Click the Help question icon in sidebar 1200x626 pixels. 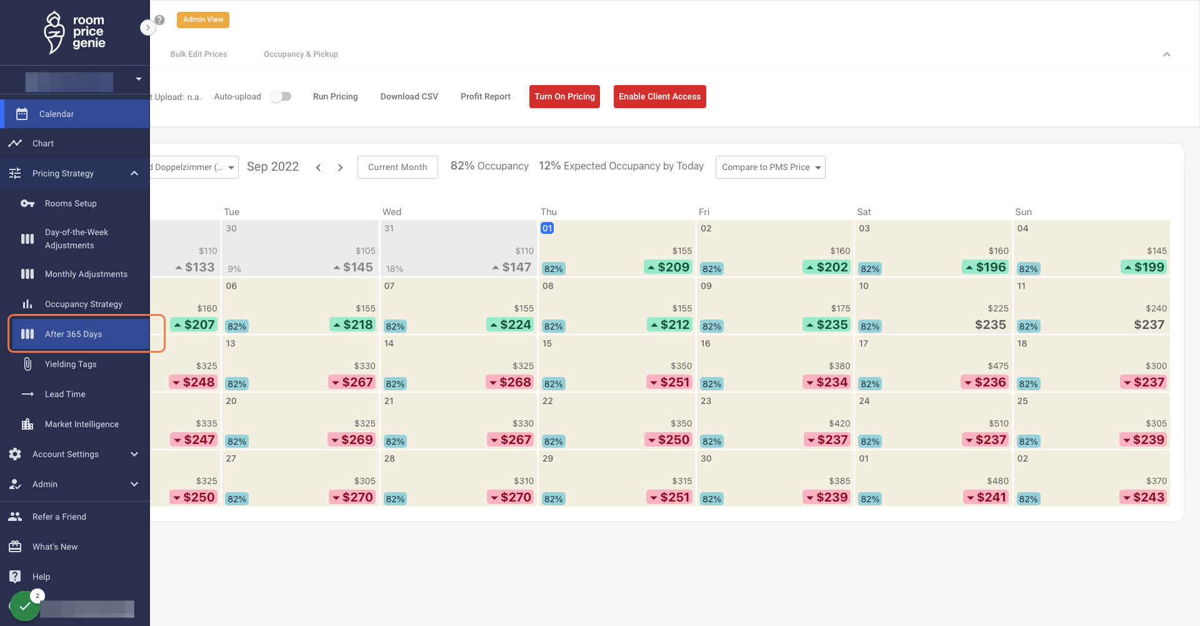15,577
